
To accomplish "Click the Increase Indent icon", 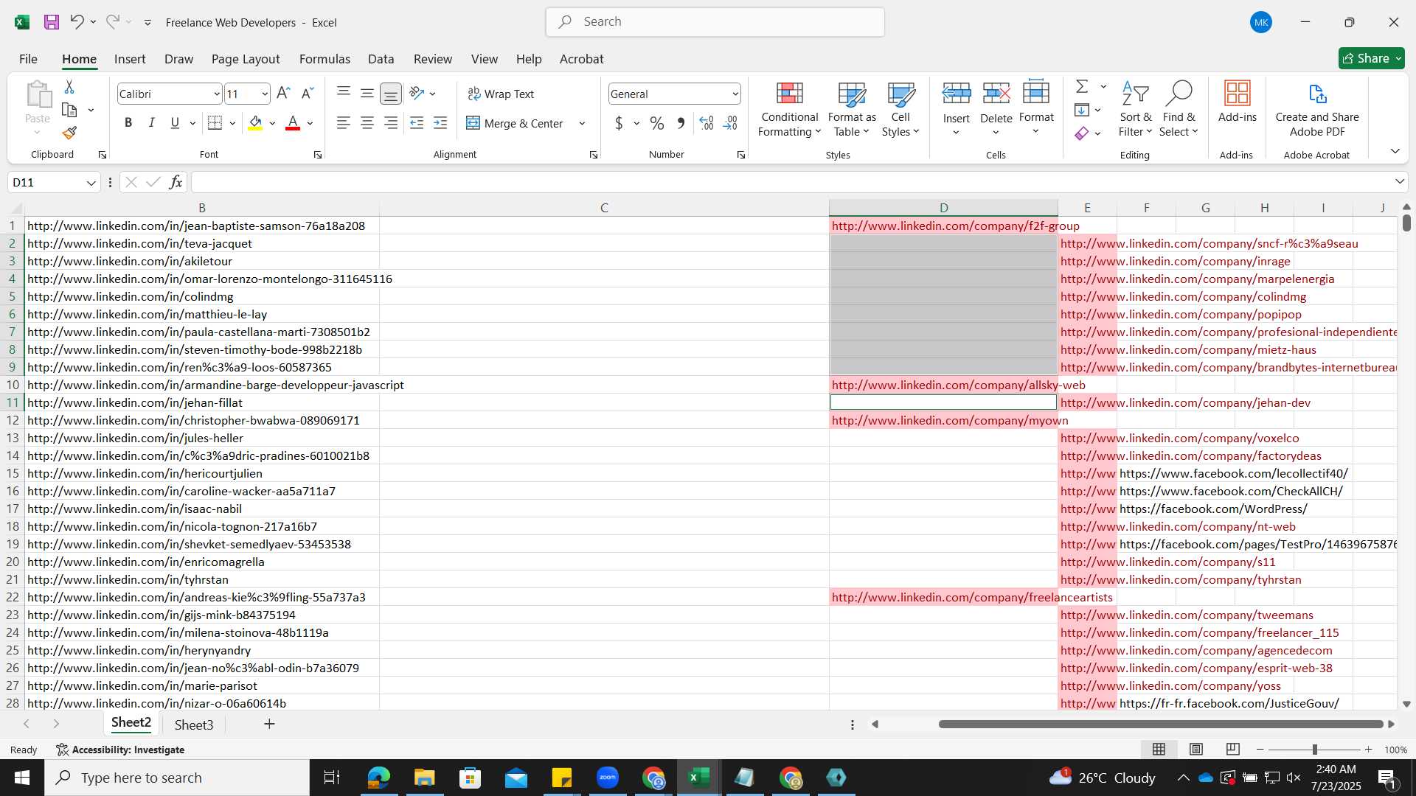I will (440, 123).
